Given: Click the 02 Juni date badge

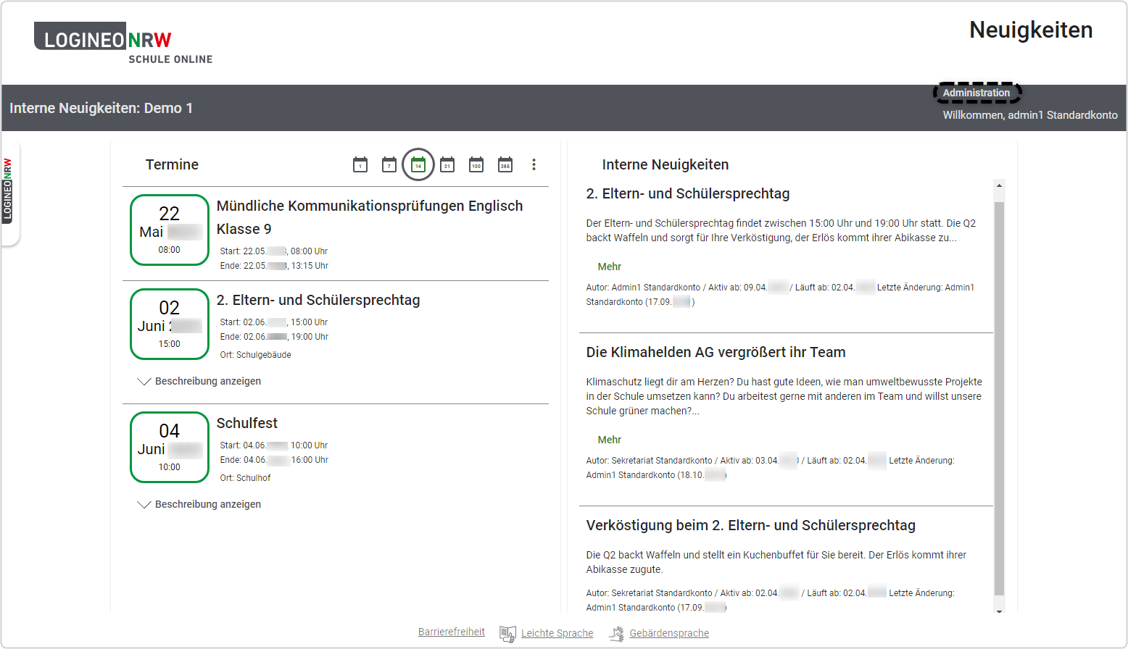Looking at the screenshot, I should tap(170, 324).
